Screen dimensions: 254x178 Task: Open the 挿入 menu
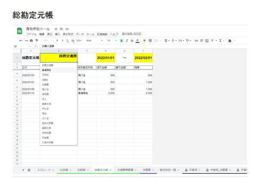(x=57, y=34)
